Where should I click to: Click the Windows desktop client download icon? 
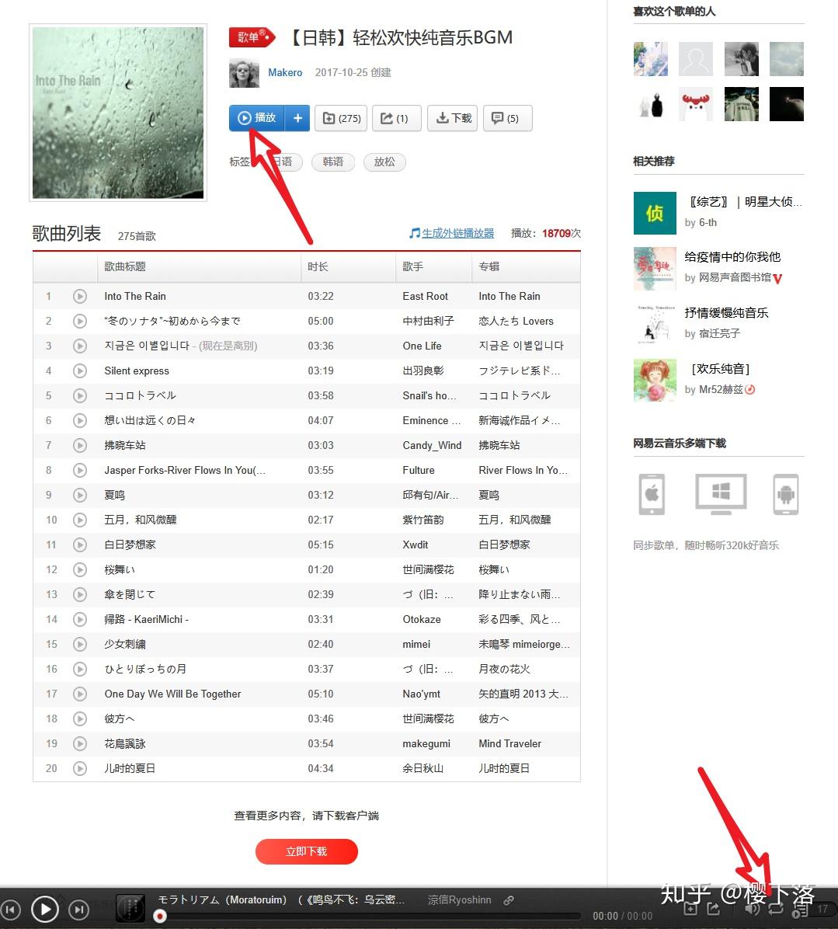[x=720, y=494]
